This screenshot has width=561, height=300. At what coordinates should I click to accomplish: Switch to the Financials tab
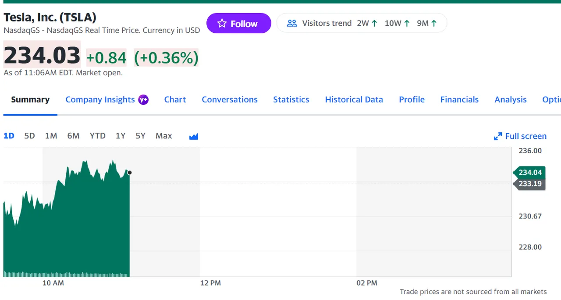pos(459,99)
